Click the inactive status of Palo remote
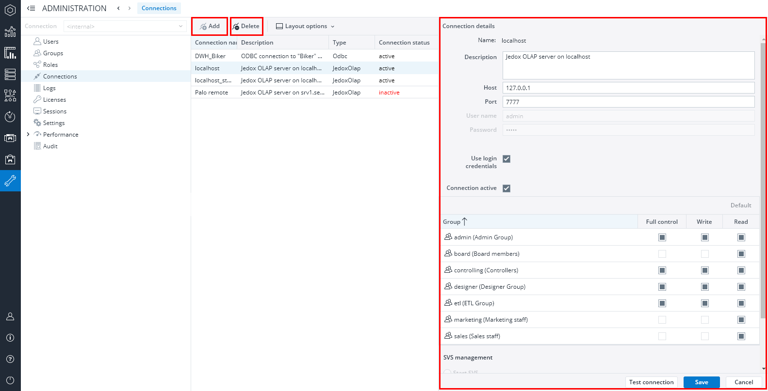The image size is (768, 391). (389, 93)
